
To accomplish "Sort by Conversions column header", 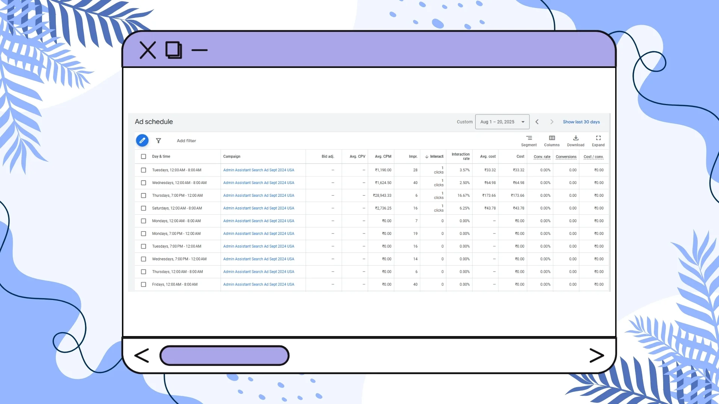I will pyautogui.click(x=566, y=157).
